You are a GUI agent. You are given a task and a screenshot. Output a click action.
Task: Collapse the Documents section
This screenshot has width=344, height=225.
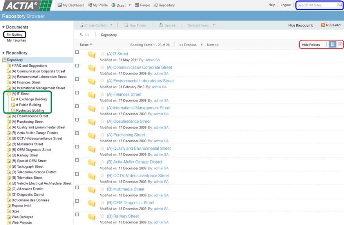[4, 27]
